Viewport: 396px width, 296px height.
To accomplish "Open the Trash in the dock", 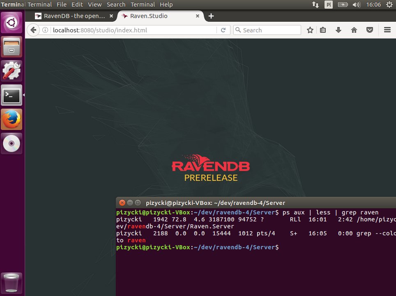I will [x=12, y=283].
